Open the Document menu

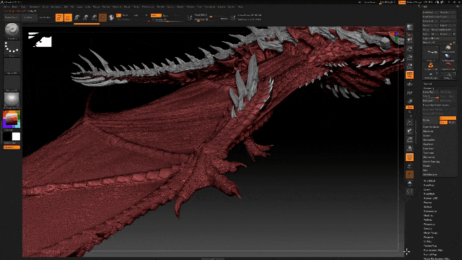click(x=34, y=6)
